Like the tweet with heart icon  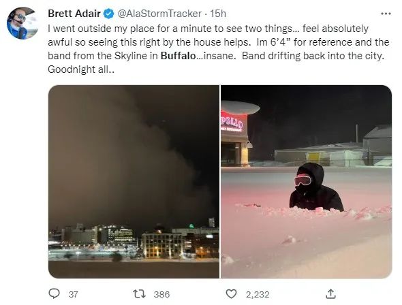click(231, 293)
